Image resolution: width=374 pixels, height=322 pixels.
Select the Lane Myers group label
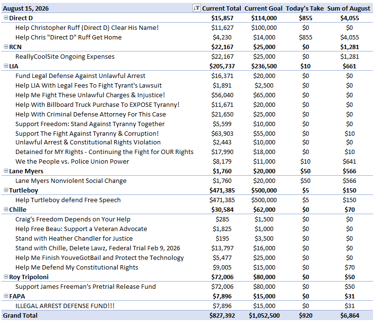[26, 171]
